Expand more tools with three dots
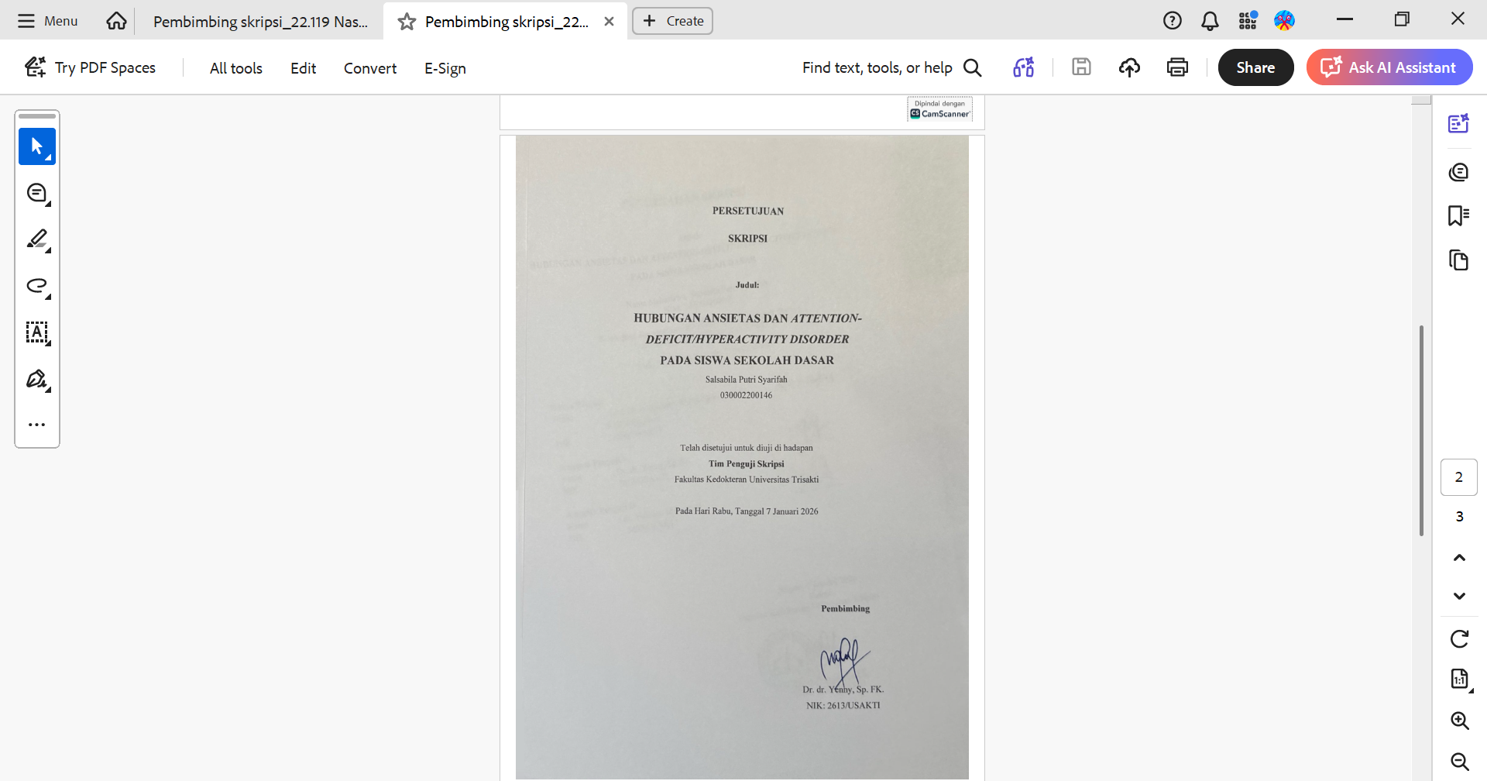Image resolution: width=1487 pixels, height=781 pixels. [x=37, y=425]
